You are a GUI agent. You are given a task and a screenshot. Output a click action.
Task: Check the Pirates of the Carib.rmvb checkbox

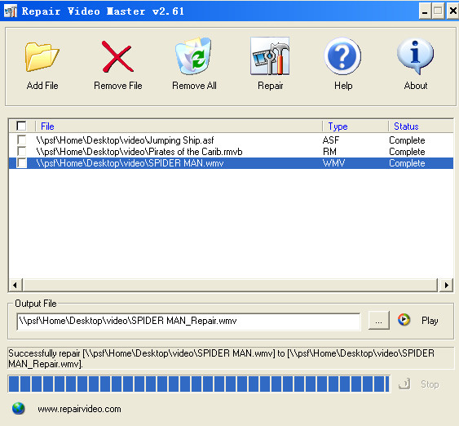pos(22,152)
